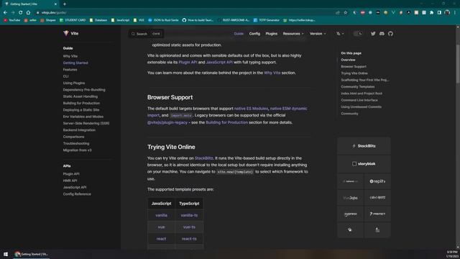Open browser side panel icon
The image size is (460, 259).
439,13
